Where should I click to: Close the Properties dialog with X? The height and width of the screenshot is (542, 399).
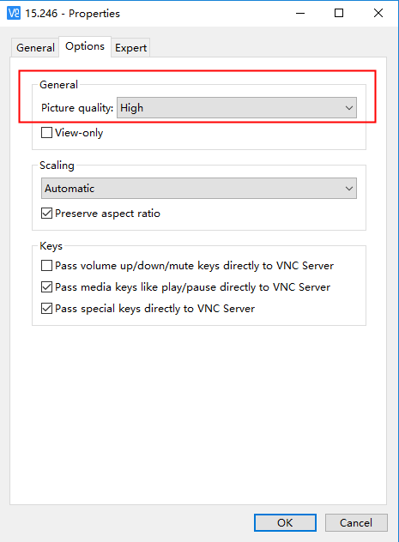(x=378, y=13)
